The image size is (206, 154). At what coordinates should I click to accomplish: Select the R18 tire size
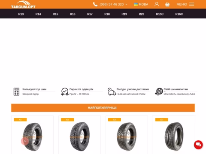coord(107,14)
